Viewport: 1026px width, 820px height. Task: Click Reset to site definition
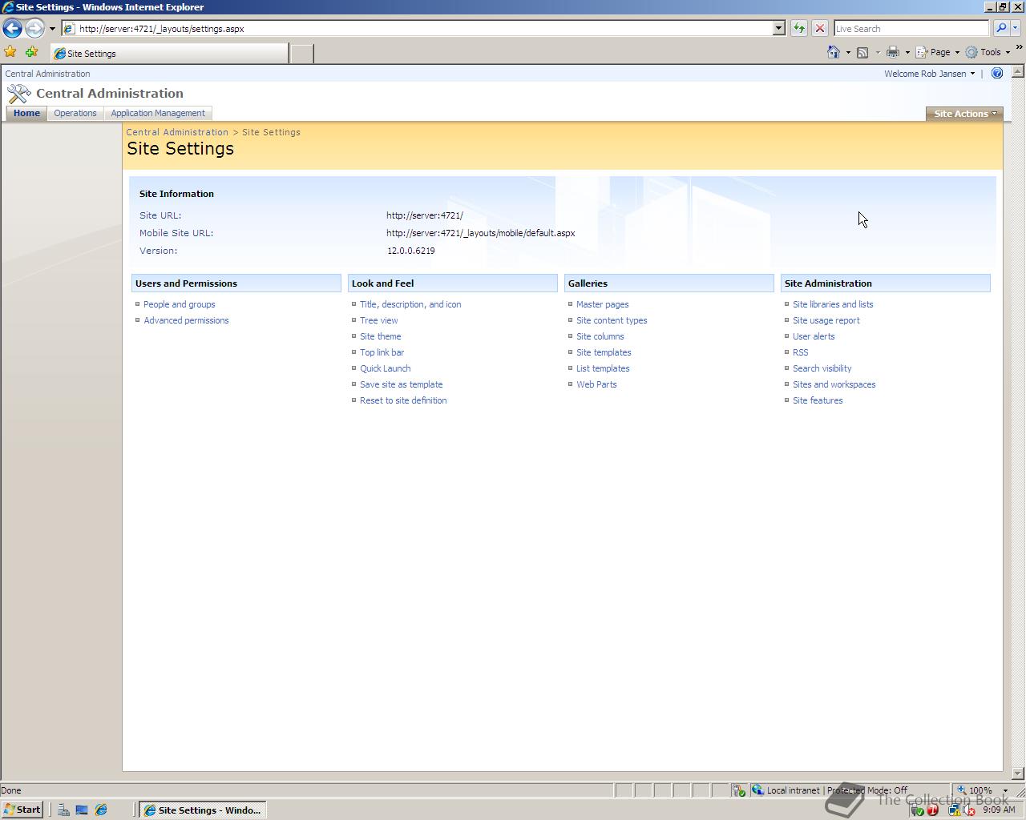(403, 400)
